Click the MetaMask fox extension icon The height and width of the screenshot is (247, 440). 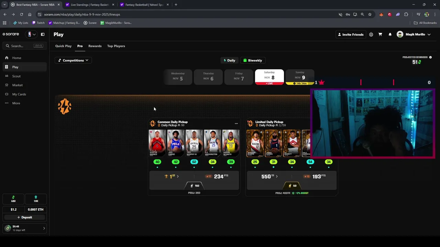pos(381,14)
